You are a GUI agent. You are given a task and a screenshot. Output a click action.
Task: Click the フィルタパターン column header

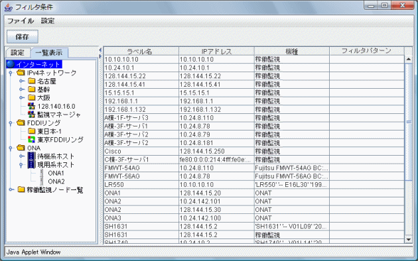[x=367, y=51]
